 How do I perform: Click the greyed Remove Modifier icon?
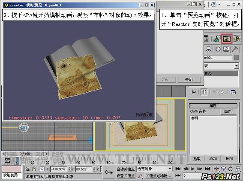(222, 92)
